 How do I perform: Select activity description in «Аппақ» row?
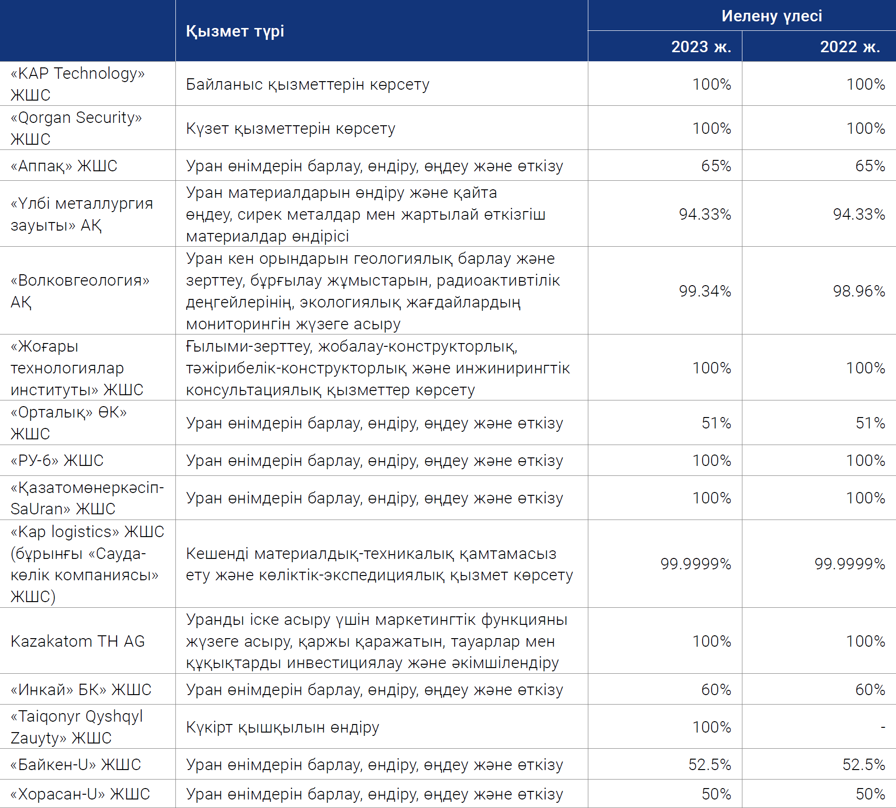[x=375, y=166]
